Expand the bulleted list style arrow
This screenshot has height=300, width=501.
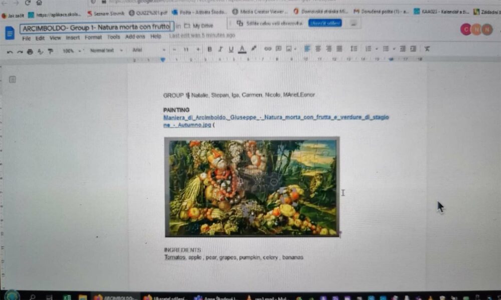tap(394, 49)
